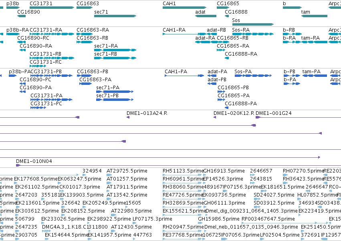The image size is (341, 241).
Task: Select the CG16888 gene label
Action: tap(236, 12)
